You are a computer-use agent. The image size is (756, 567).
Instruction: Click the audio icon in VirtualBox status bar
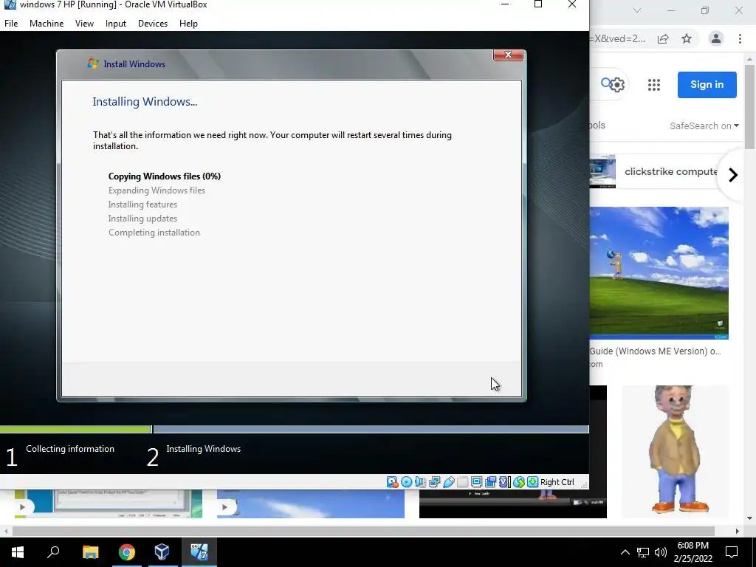420,481
